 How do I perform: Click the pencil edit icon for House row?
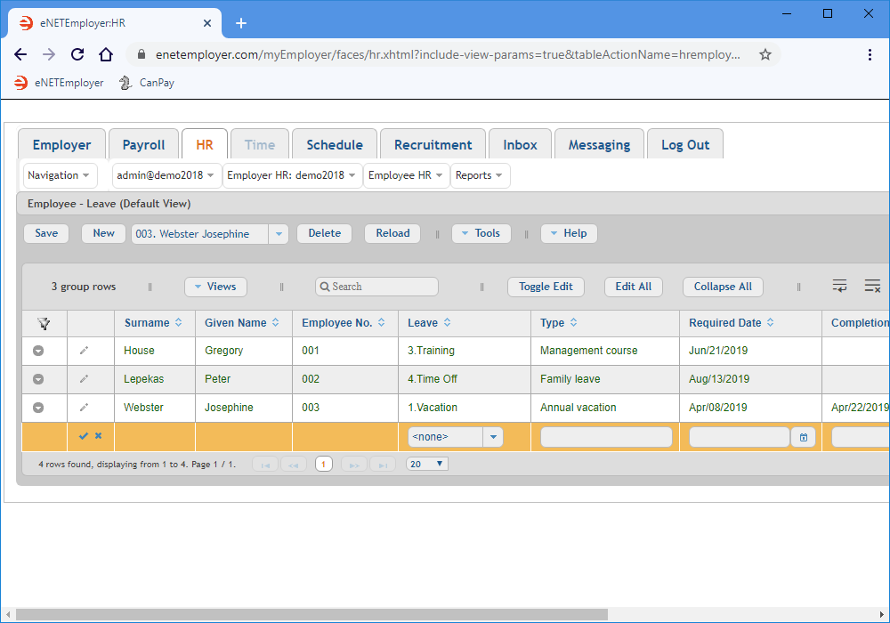(x=84, y=351)
